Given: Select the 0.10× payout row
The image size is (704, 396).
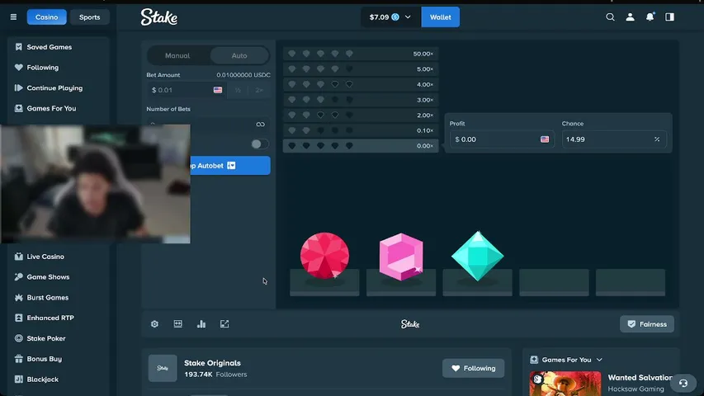Looking at the screenshot, I should click(361, 130).
